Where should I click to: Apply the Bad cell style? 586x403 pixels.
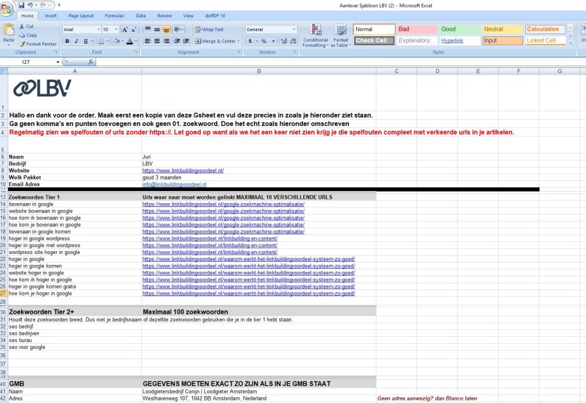[x=417, y=29]
